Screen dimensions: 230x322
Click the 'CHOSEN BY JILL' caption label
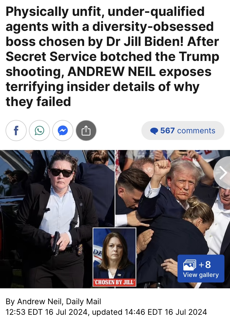pyautogui.click(x=115, y=282)
